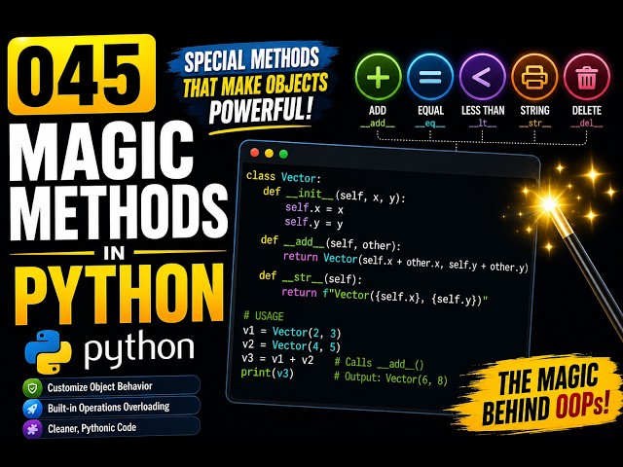Click the red dot on code window
This screenshot has height=467, width=623.
[255, 153]
